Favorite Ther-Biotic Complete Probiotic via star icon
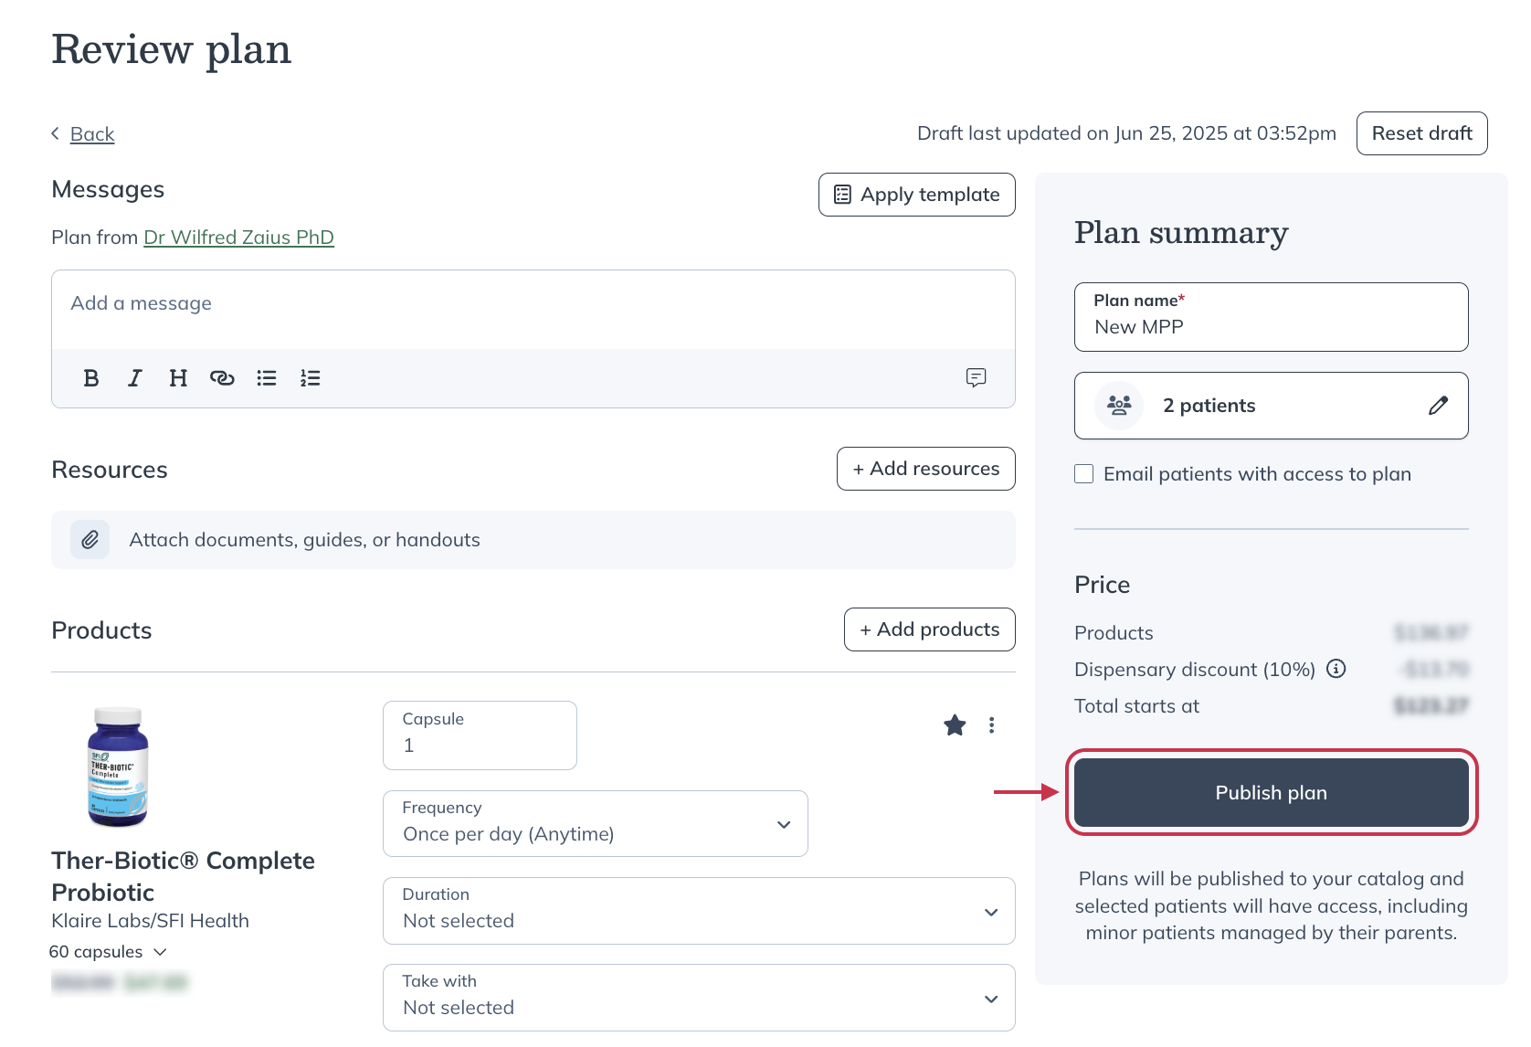 pos(954,724)
